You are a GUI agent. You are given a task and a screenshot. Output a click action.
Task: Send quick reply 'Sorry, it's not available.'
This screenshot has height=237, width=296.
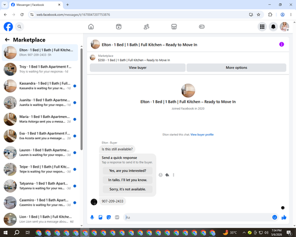[x=128, y=189]
